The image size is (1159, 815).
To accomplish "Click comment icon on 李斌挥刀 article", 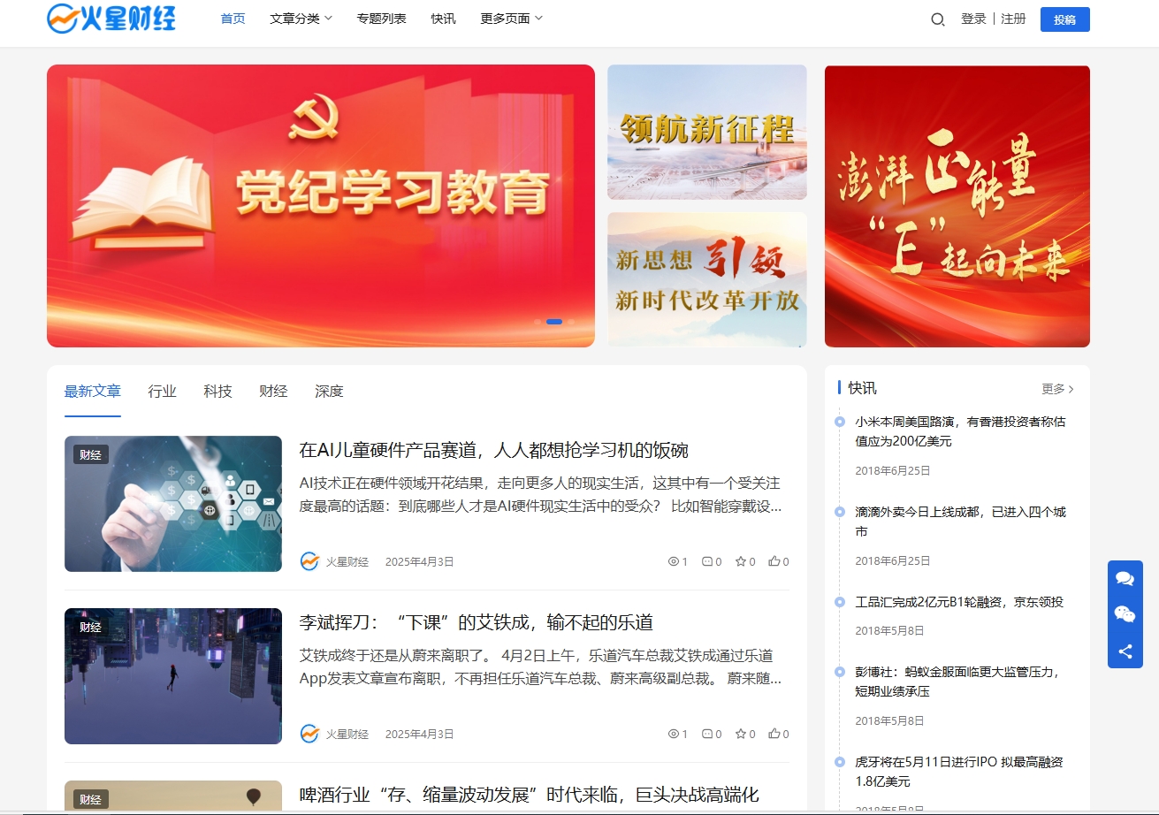I will (706, 734).
